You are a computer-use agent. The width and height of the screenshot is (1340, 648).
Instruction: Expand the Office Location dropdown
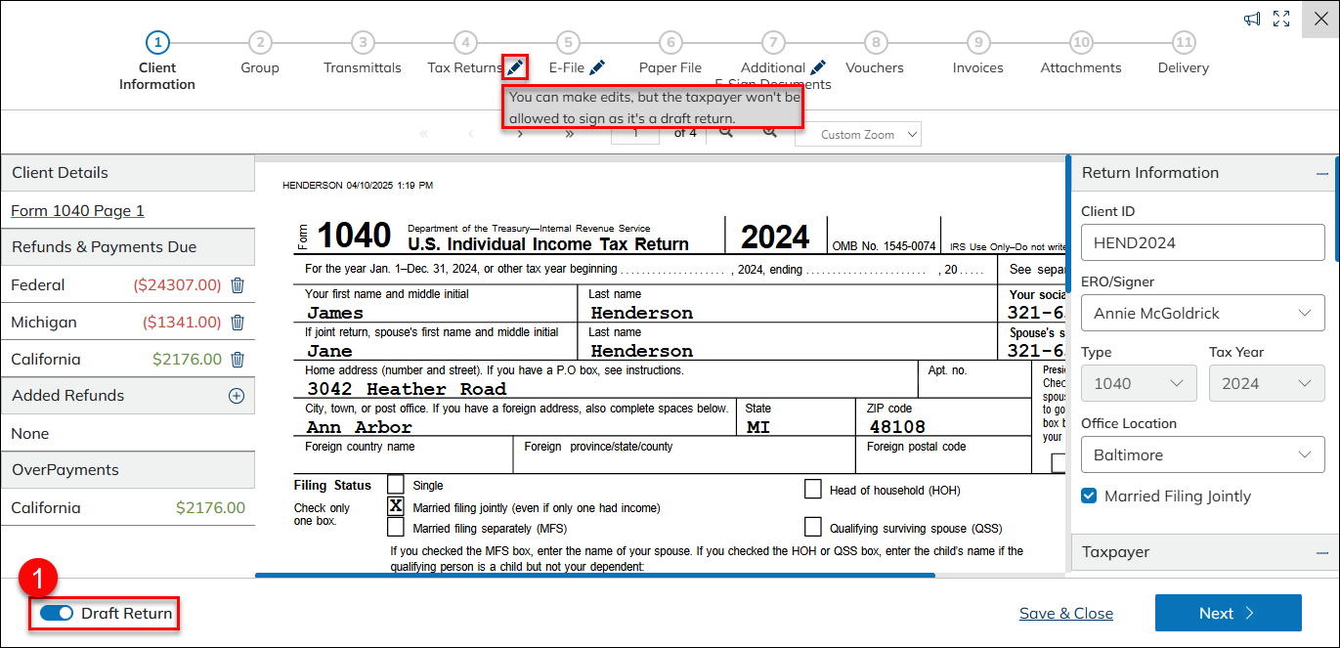click(x=1202, y=455)
